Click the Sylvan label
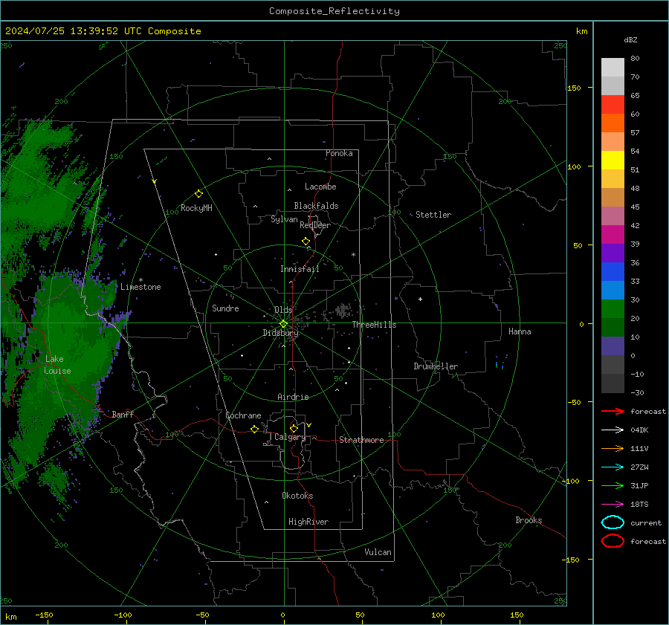This screenshot has width=669, height=625. pos(284,219)
